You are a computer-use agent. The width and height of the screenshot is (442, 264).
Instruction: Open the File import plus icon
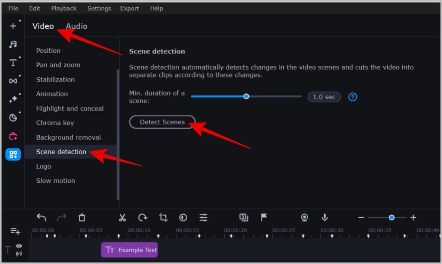pos(13,26)
